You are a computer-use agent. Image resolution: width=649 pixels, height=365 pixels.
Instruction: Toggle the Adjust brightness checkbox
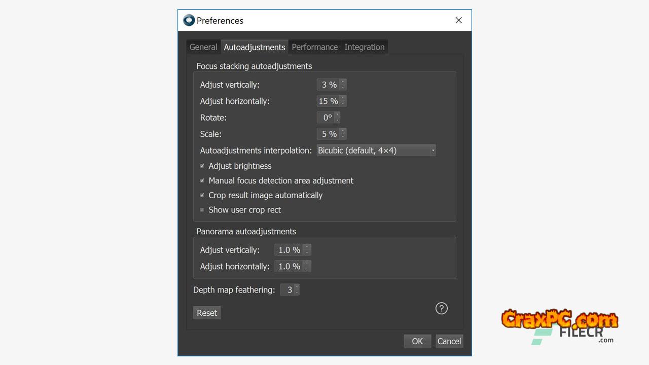pos(202,166)
